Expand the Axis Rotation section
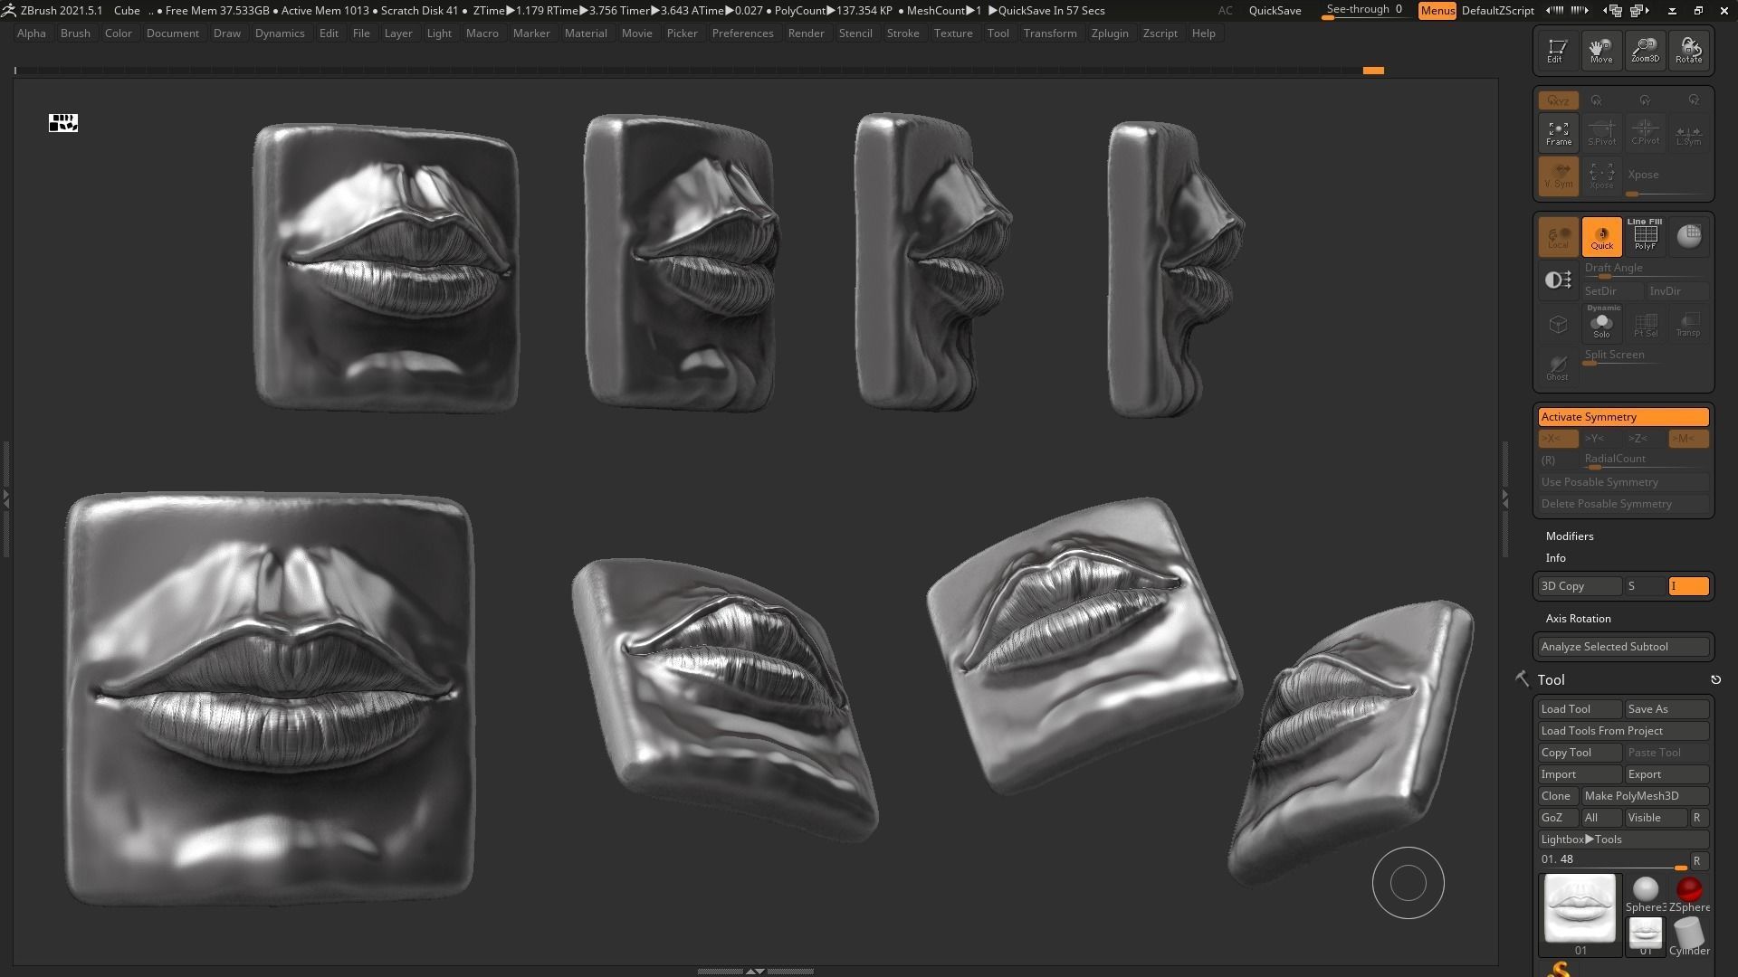 (1578, 619)
